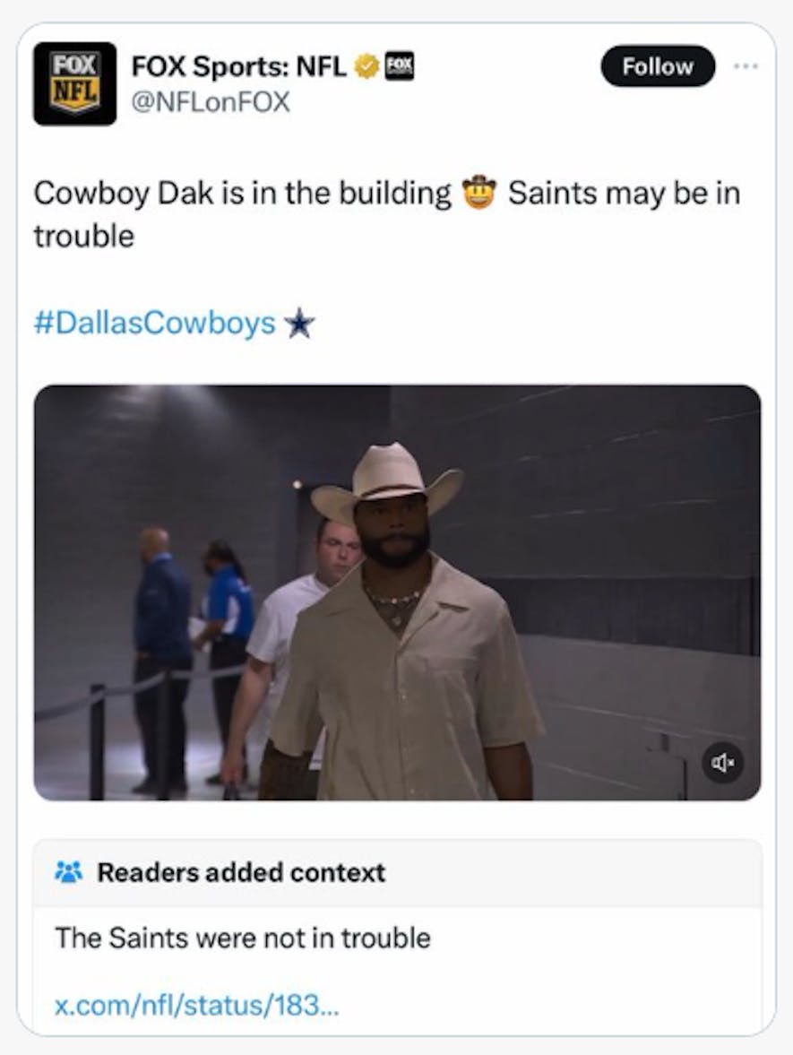Open FOX Sports: NFL display name
This screenshot has height=1055, width=793.
[238, 66]
